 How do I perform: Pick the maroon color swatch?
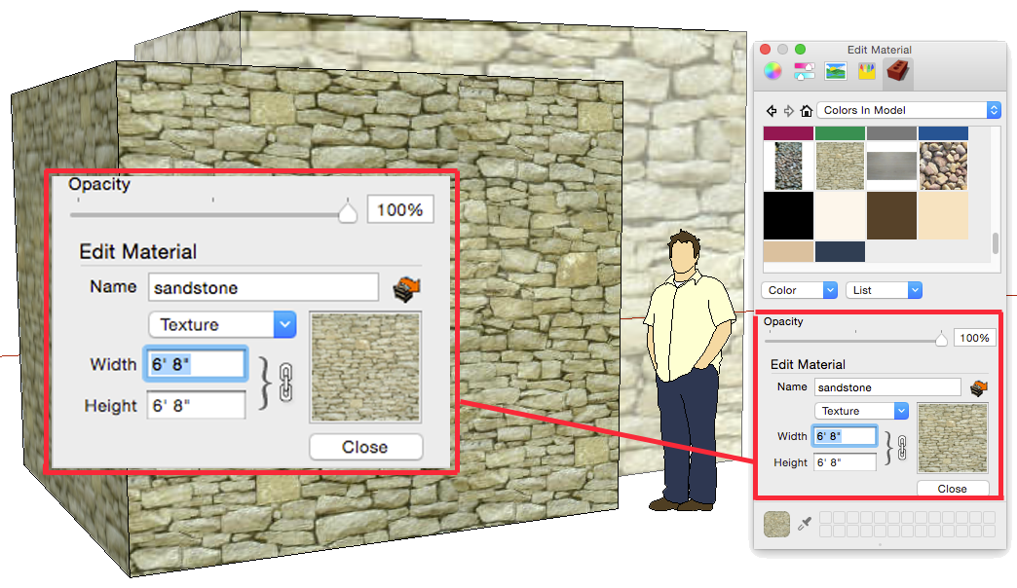(x=788, y=133)
